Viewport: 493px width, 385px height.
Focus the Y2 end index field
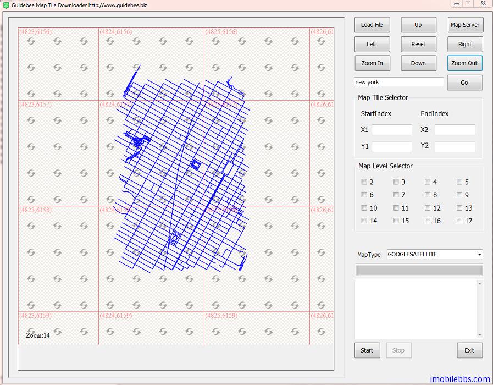(455, 146)
